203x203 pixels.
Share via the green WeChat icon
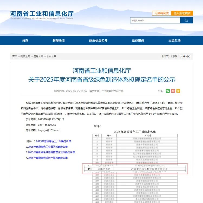[168, 91]
